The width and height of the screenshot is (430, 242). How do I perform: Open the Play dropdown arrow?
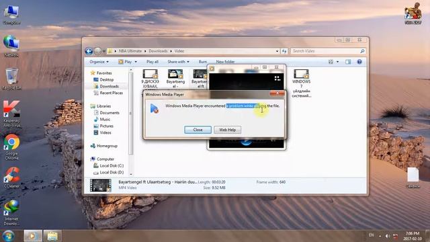[136, 62]
